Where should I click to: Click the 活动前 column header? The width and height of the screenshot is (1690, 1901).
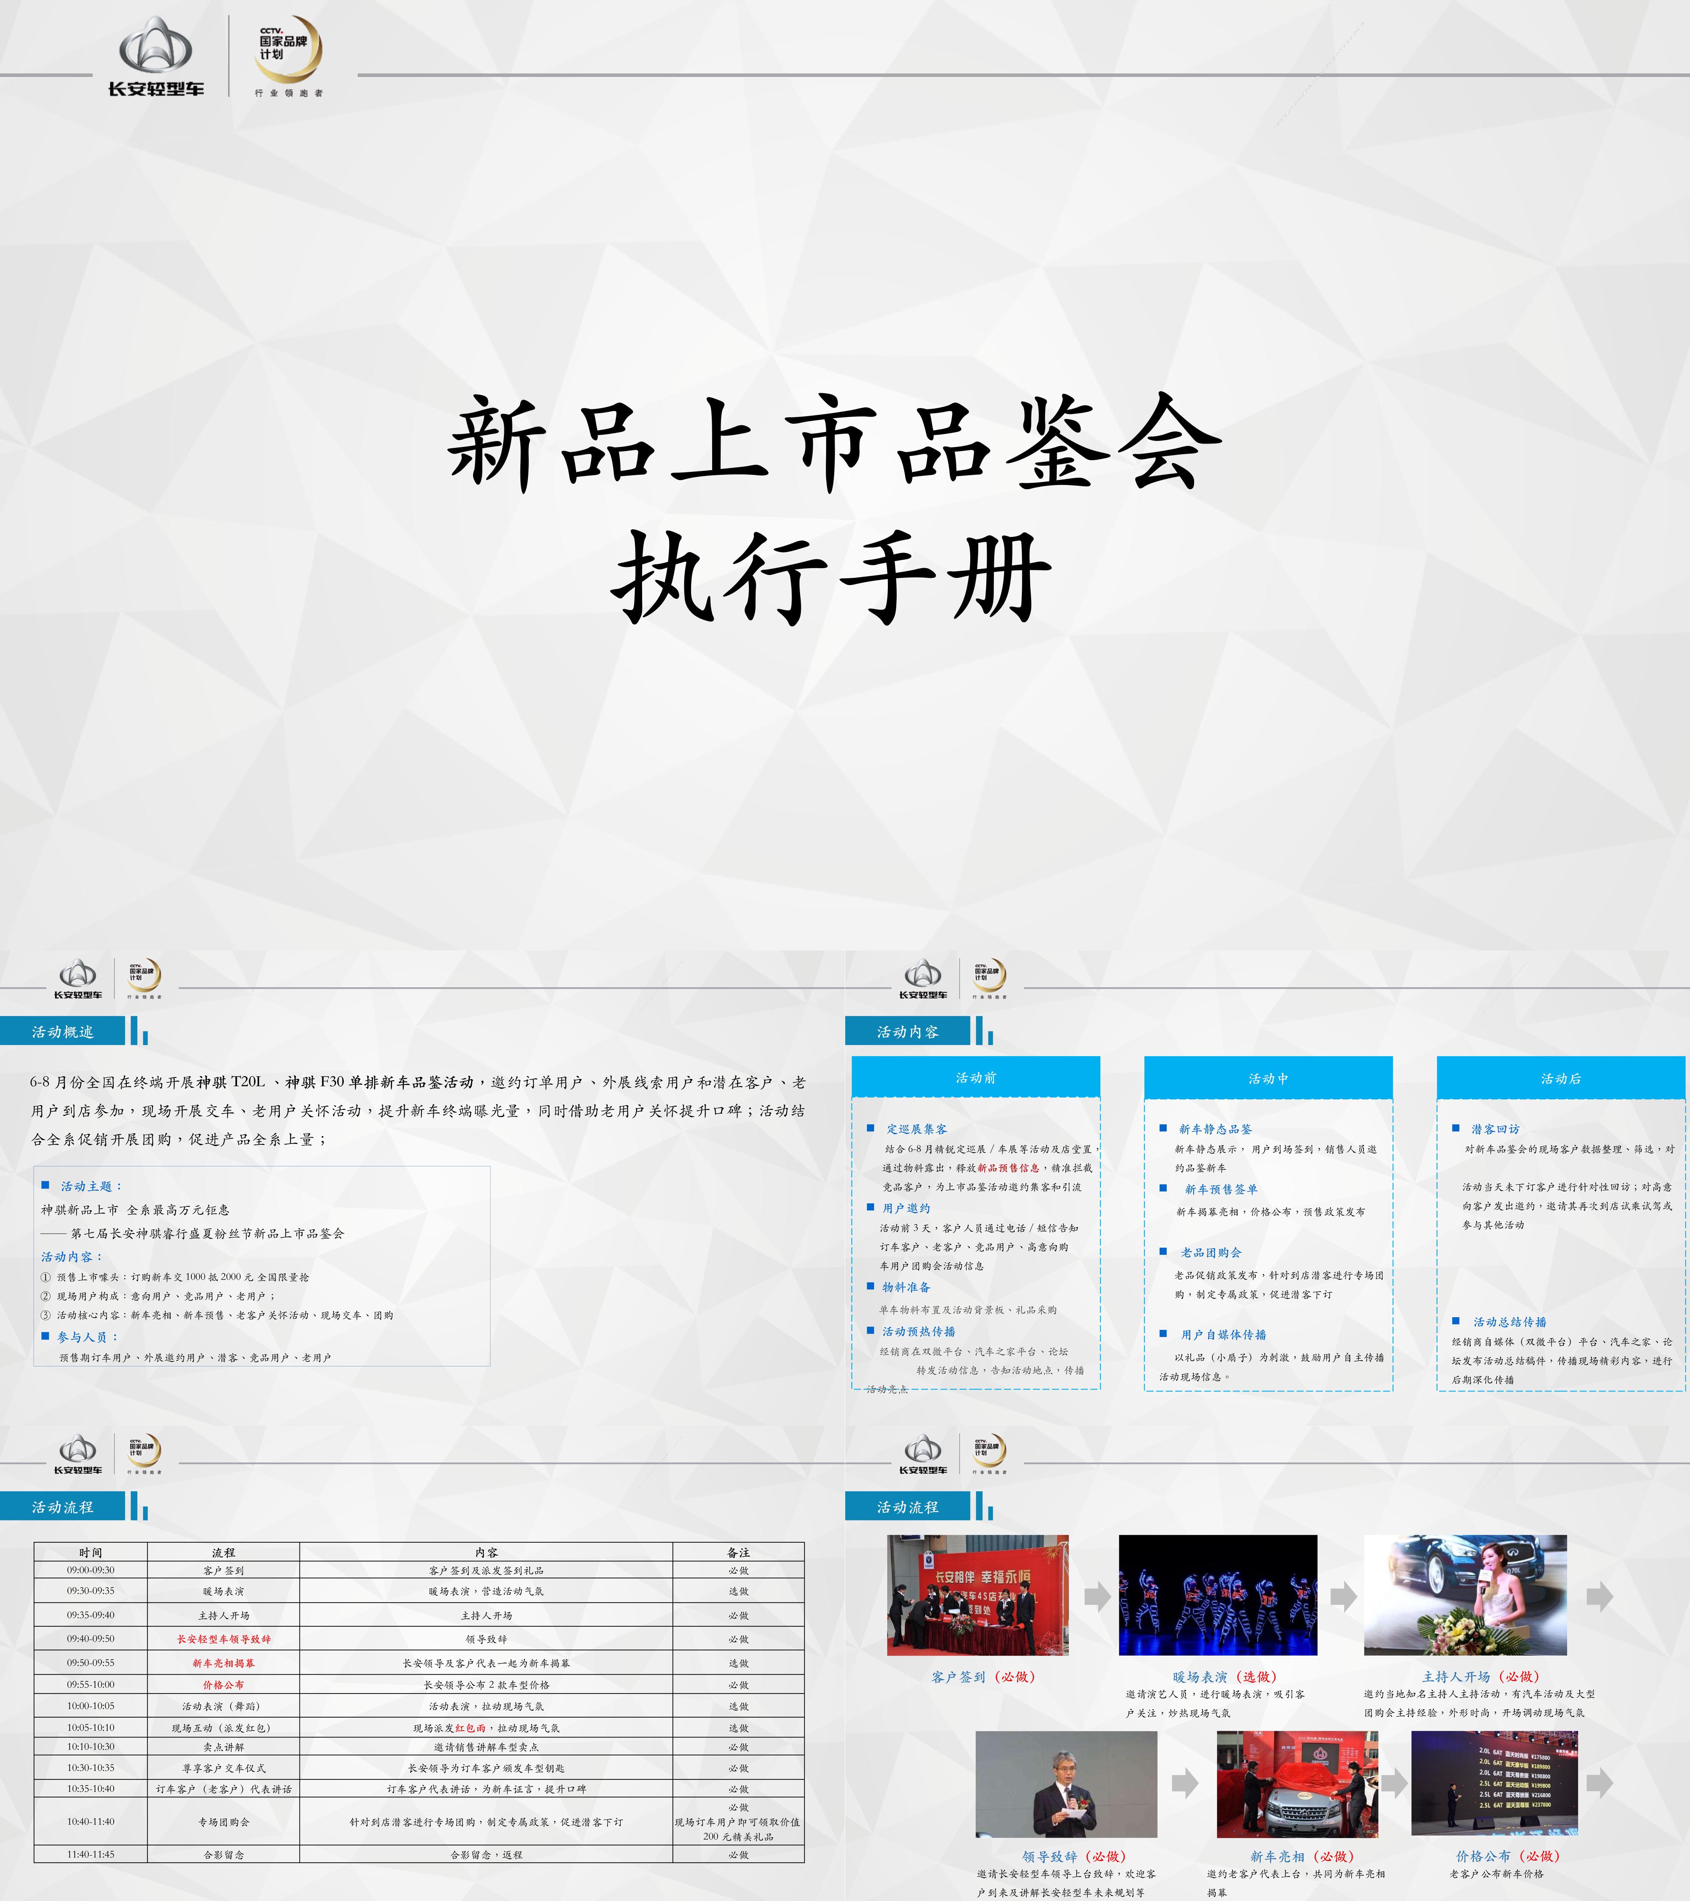tap(976, 1077)
